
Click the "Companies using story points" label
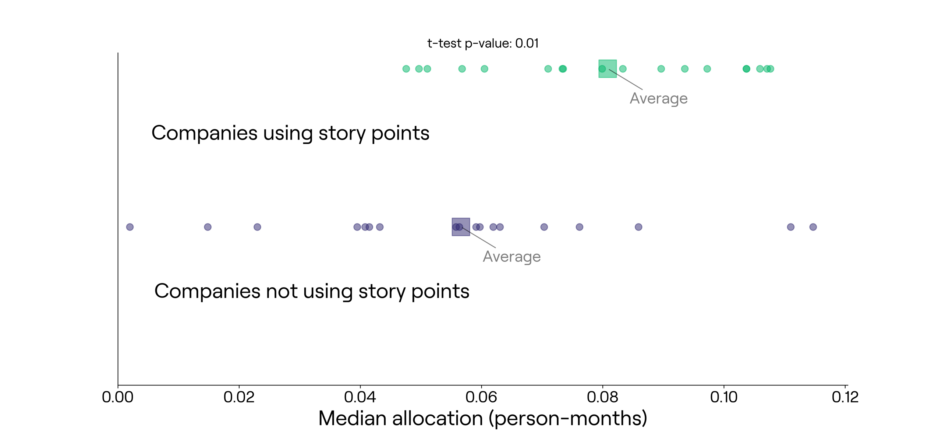point(290,133)
